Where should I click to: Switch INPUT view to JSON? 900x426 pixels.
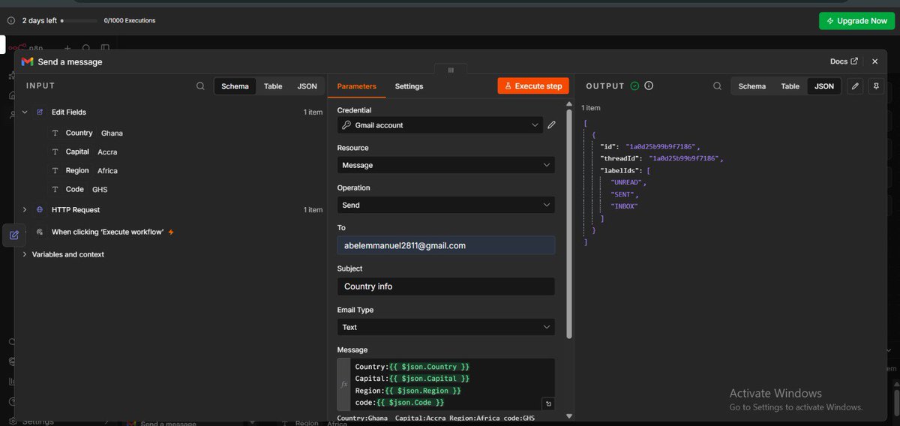pyautogui.click(x=307, y=86)
